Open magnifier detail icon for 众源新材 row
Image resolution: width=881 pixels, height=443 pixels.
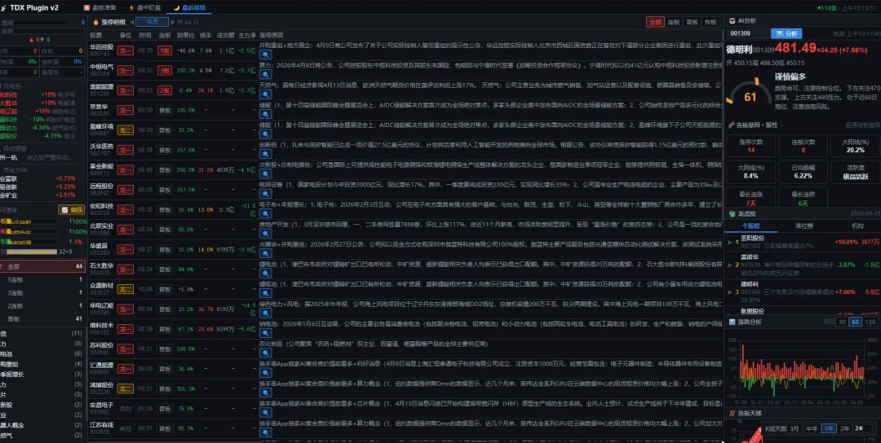[265, 292]
